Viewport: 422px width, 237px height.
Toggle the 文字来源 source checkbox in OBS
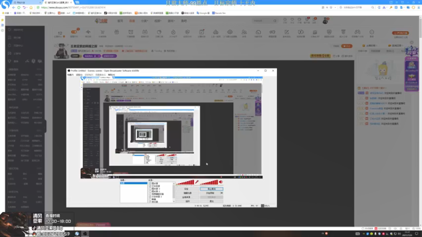[x=150, y=186]
